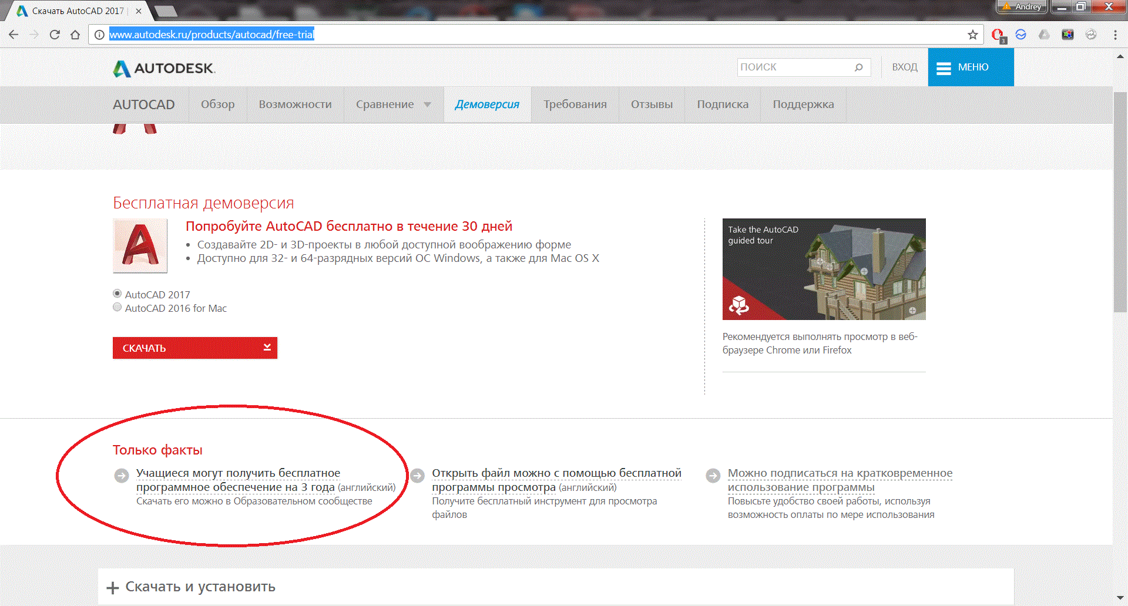
Task: Click the ПОИСК search field
Action: pyautogui.click(x=804, y=68)
